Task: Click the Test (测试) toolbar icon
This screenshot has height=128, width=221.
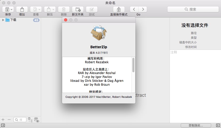Action: pyautogui.click(x=92, y=9)
